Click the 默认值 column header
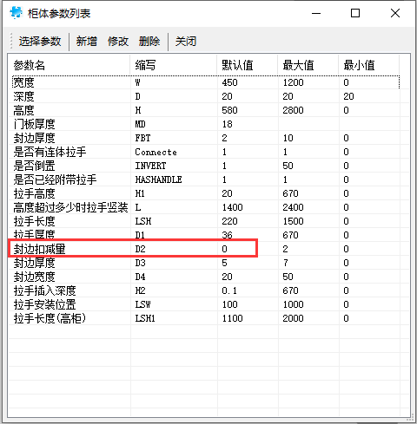417x424 pixels. [248, 65]
